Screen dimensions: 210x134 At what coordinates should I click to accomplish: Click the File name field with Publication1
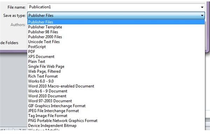(x=116, y=7)
